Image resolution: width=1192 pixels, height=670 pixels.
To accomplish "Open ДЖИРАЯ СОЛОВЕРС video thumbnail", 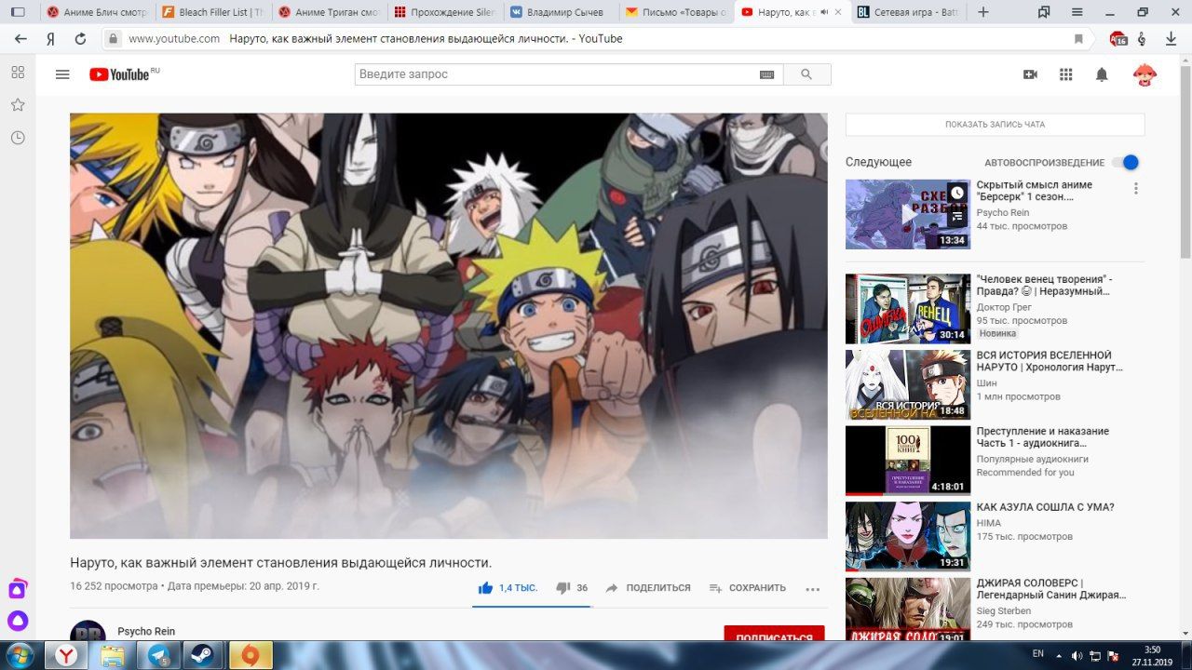I will click(x=907, y=610).
